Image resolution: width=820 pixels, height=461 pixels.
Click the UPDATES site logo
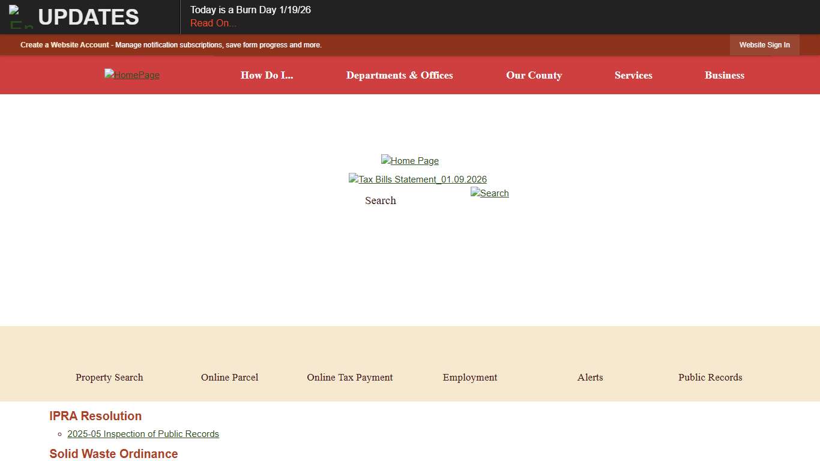(x=75, y=17)
